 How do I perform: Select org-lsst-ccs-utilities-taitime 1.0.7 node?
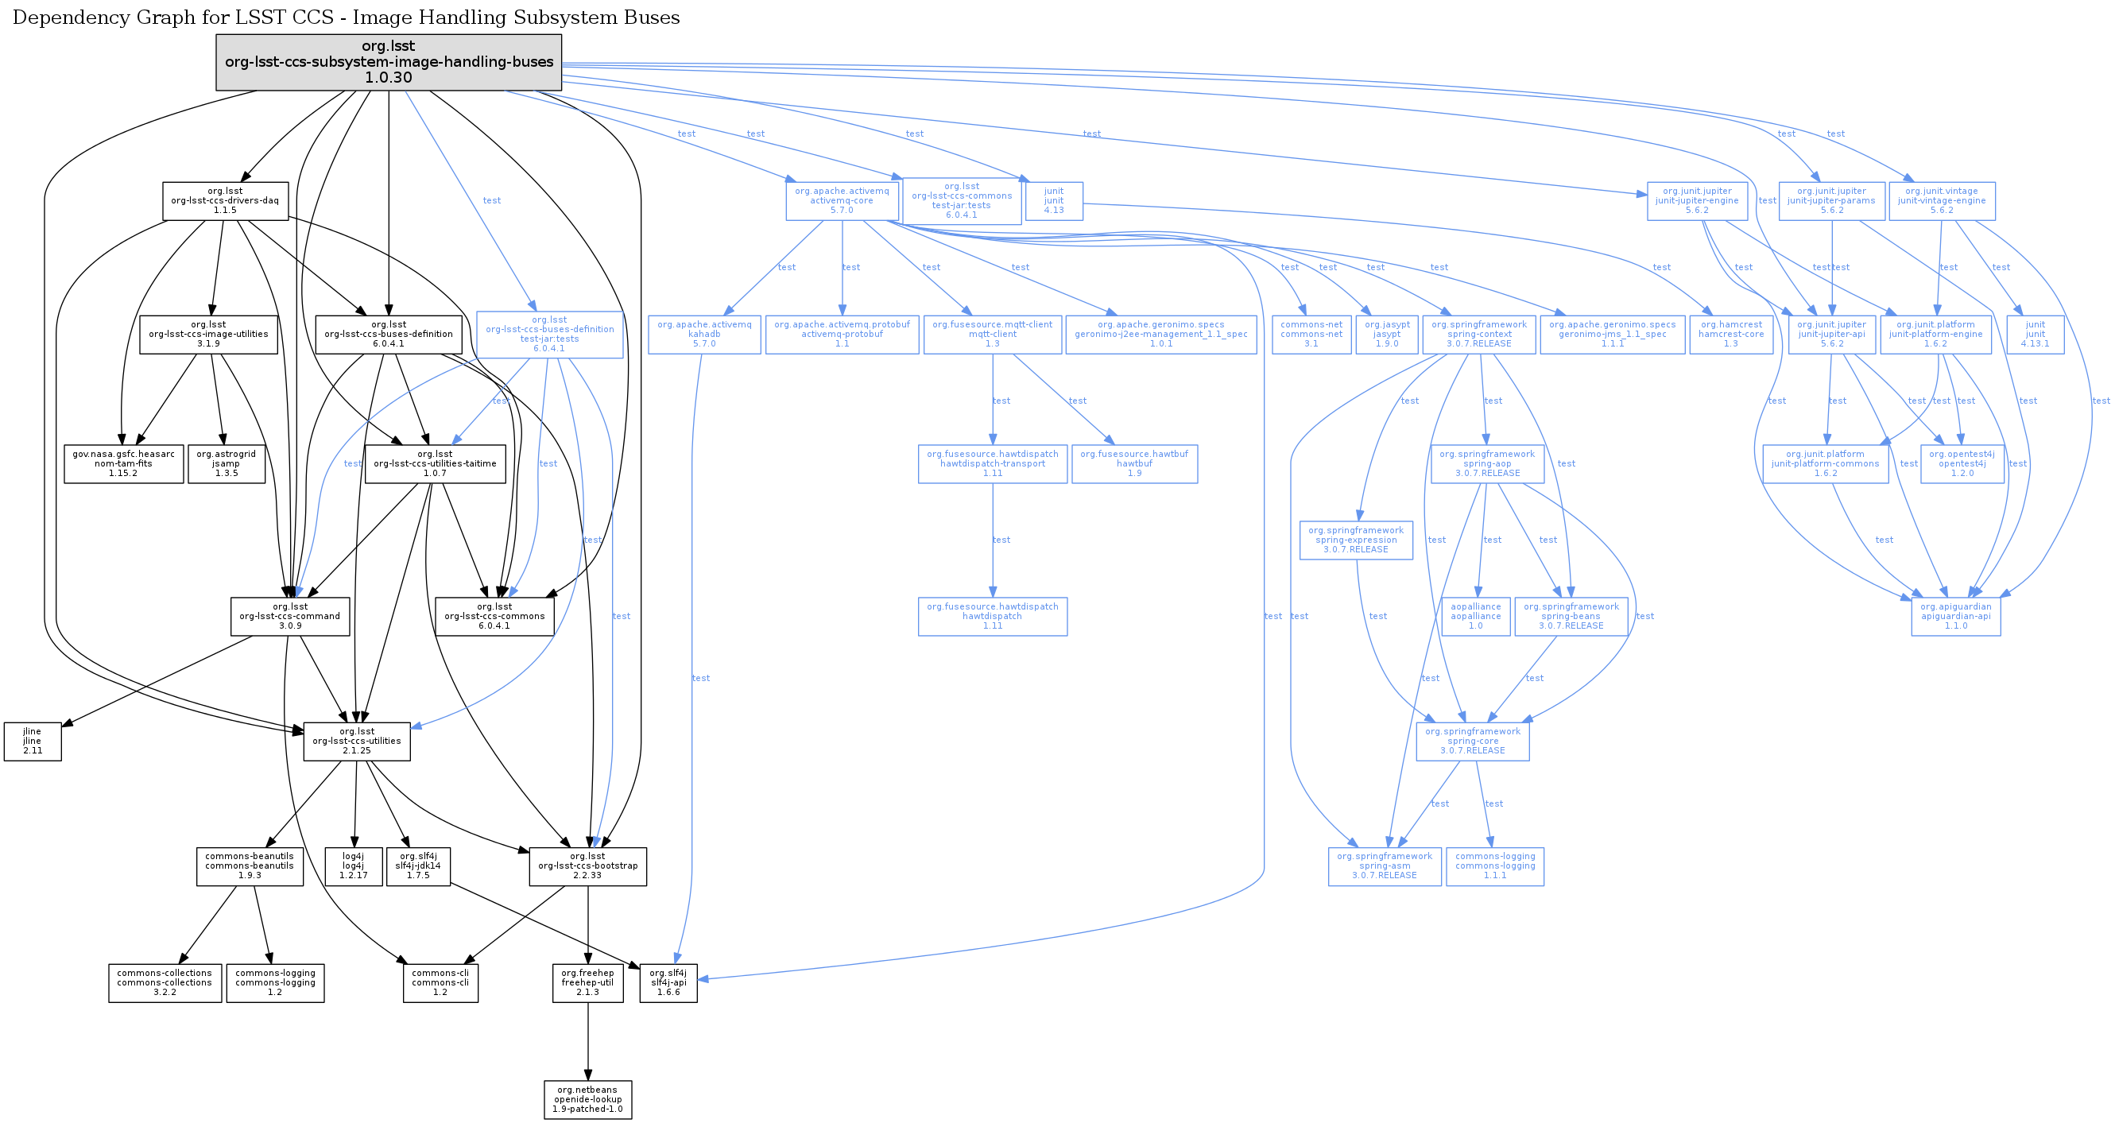coord(434,464)
